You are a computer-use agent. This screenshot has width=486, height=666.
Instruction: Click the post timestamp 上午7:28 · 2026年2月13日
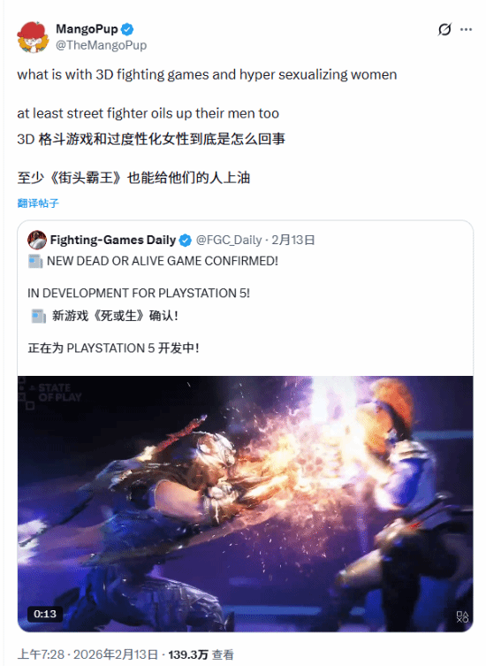point(87,655)
